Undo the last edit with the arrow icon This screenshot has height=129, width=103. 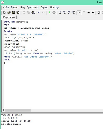[x=39, y=13]
